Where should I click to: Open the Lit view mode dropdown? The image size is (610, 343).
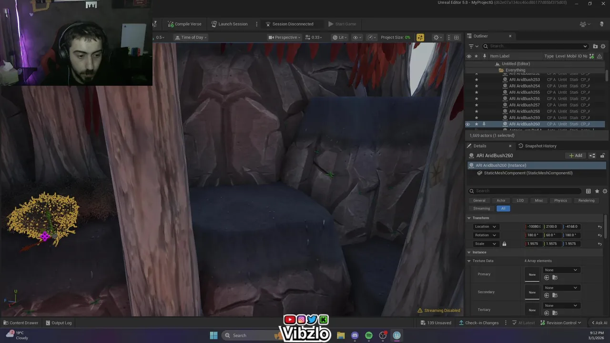pyautogui.click(x=340, y=37)
